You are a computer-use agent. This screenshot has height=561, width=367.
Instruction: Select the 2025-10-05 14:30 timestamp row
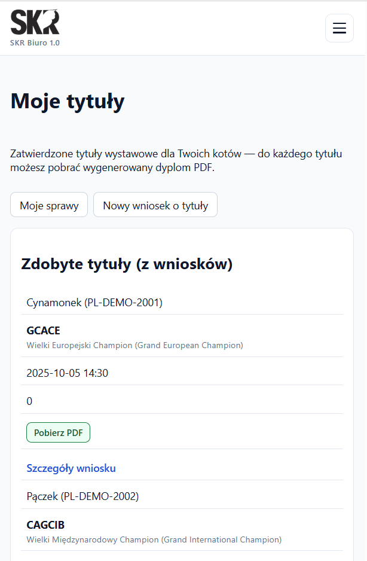[71, 372]
